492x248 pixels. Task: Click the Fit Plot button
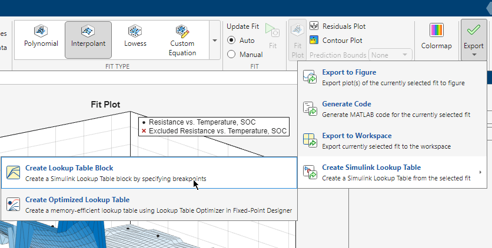pos(298,39)
